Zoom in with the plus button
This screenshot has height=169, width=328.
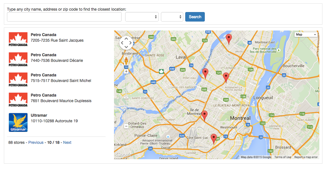click(126, 71)
